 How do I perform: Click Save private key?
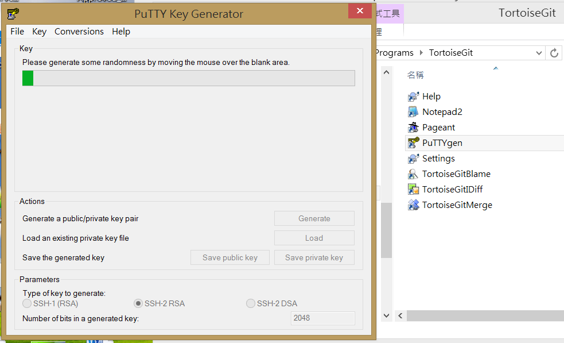314,257
